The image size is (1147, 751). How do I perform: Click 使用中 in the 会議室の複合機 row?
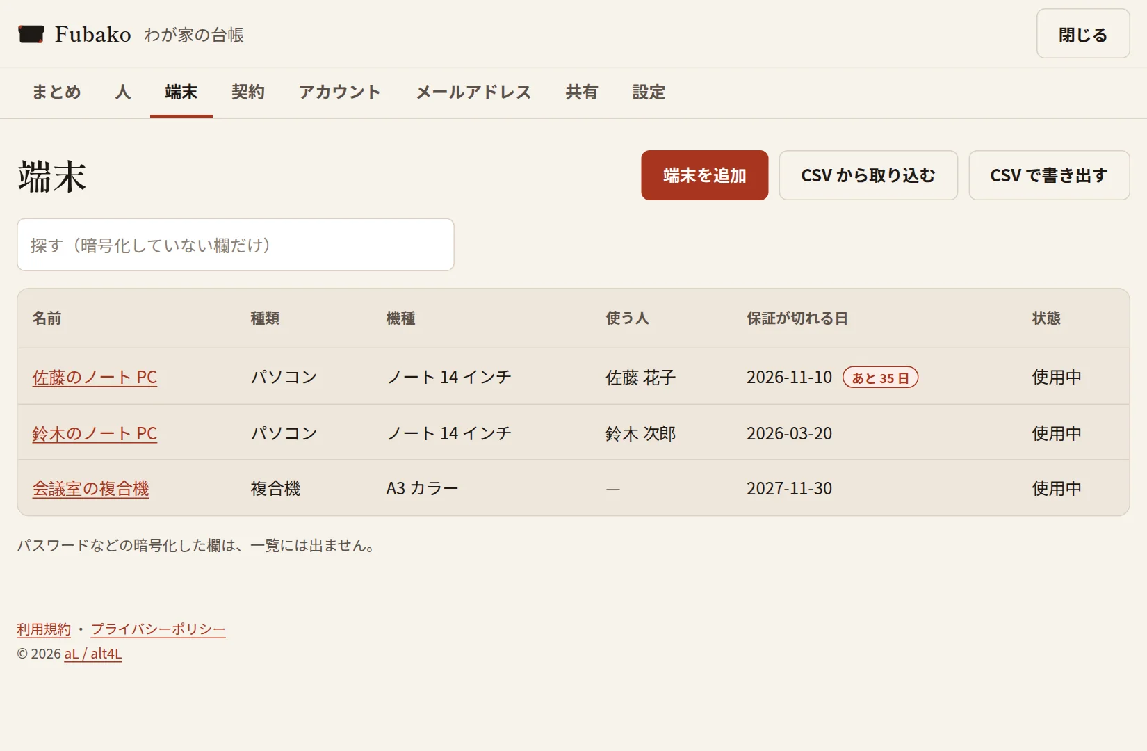tap(1057, 488)
